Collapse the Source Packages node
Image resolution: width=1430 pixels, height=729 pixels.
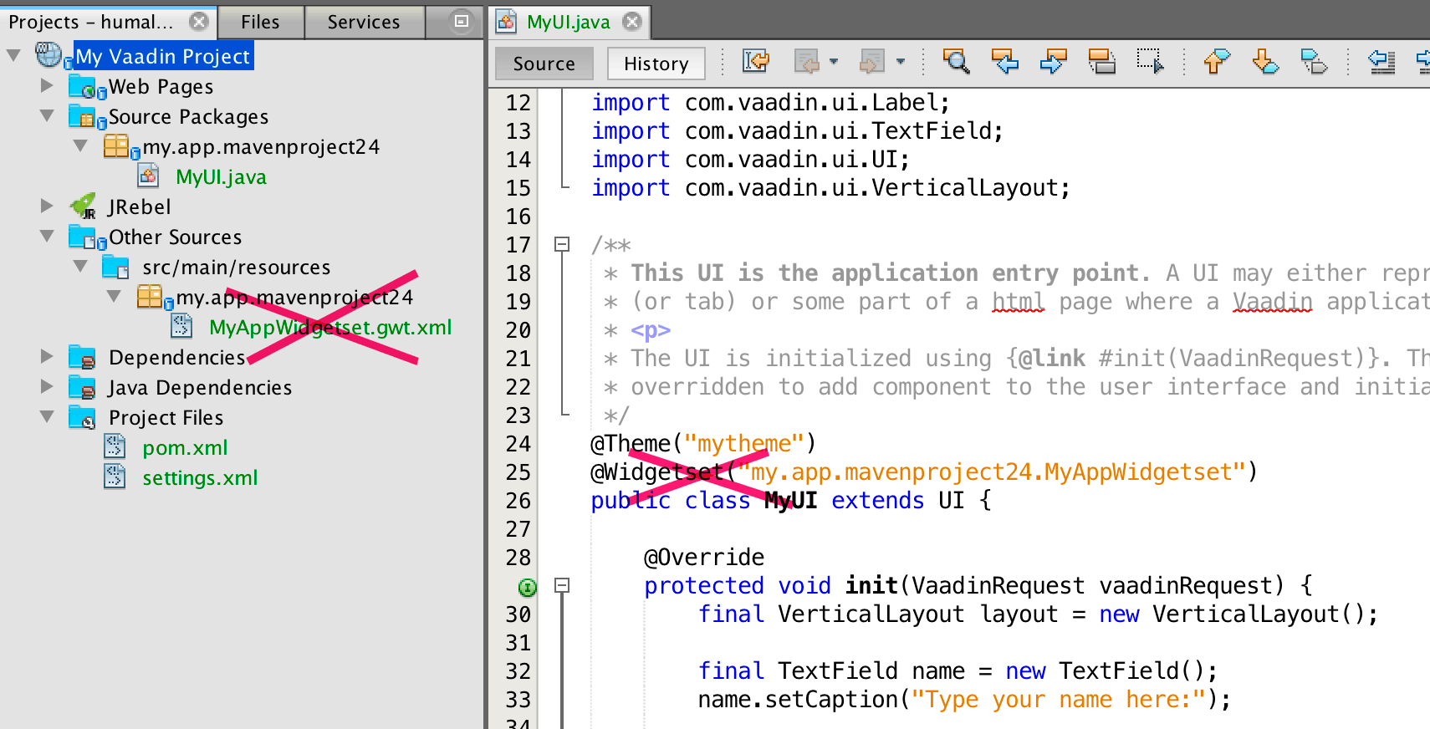[47, 115]
